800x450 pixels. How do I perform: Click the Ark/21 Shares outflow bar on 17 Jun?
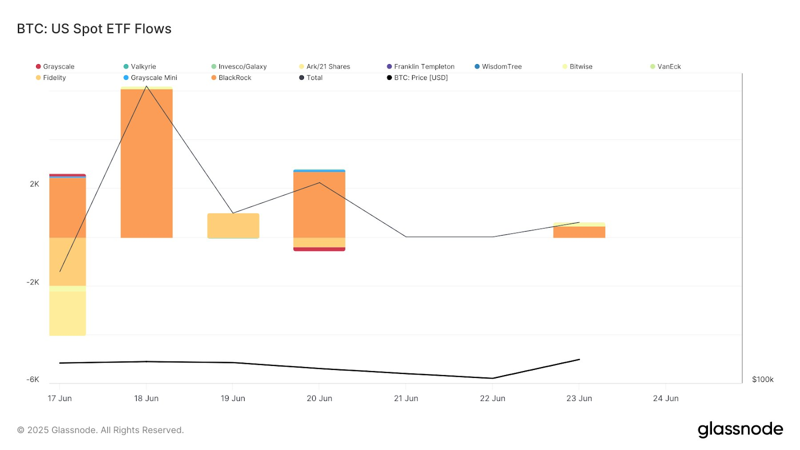pyautogui.click(x=67, y=313)
